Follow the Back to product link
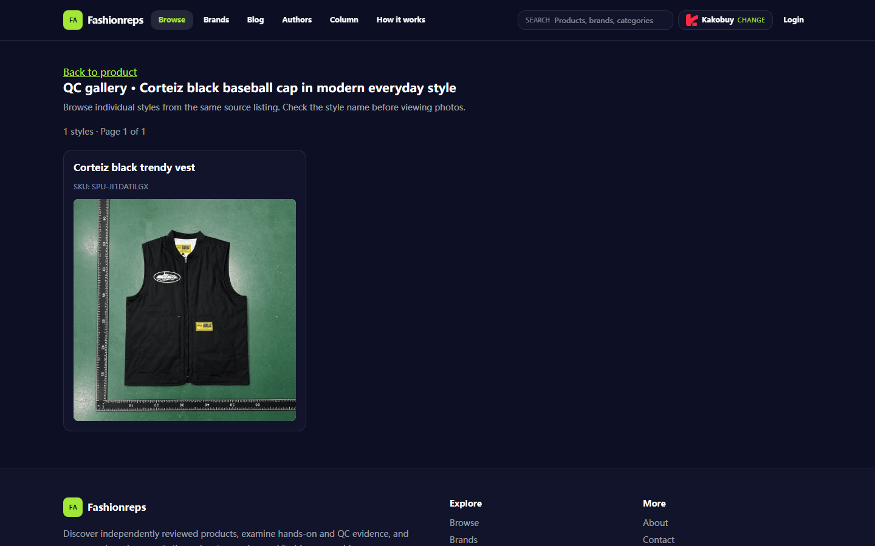Viewport: 875px width, 546px height. tap(100, 72)
